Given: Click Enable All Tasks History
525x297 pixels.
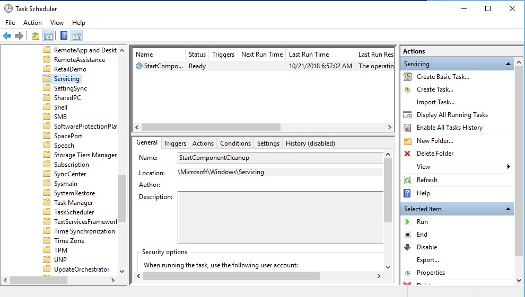Looking at the screenshot, I should coord(449,128).
